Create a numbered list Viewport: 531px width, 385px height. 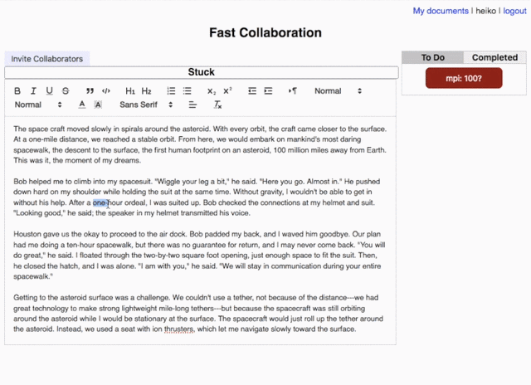(170, 90)
